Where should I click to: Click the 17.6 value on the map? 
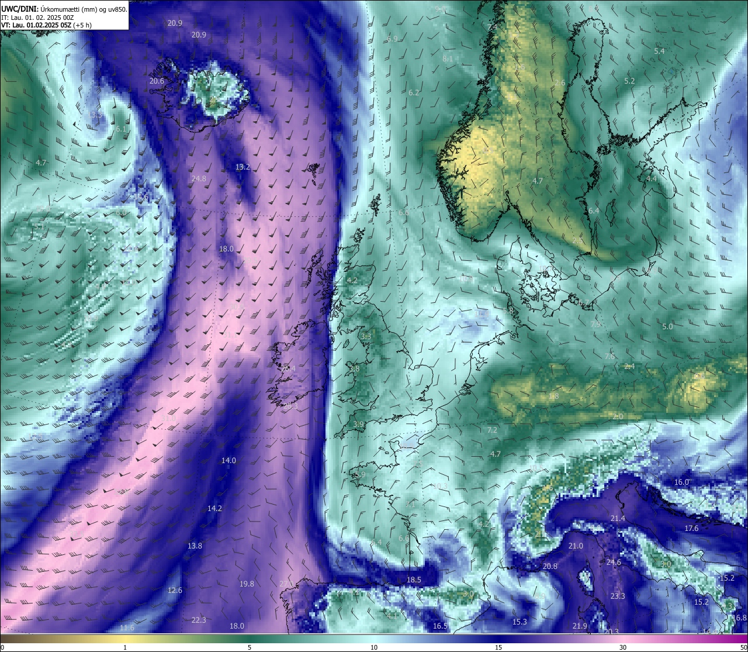[x=691, y=529]
